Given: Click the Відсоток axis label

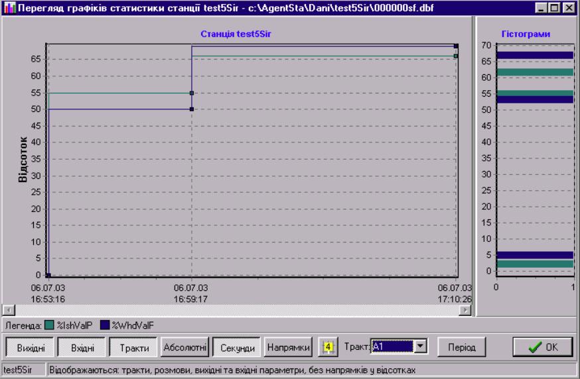Looking at the screenshot, I should click(23, 160).
